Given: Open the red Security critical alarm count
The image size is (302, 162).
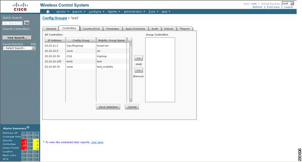Looking at the screenshot, I should pyautogui.click(x=24, y=141).
